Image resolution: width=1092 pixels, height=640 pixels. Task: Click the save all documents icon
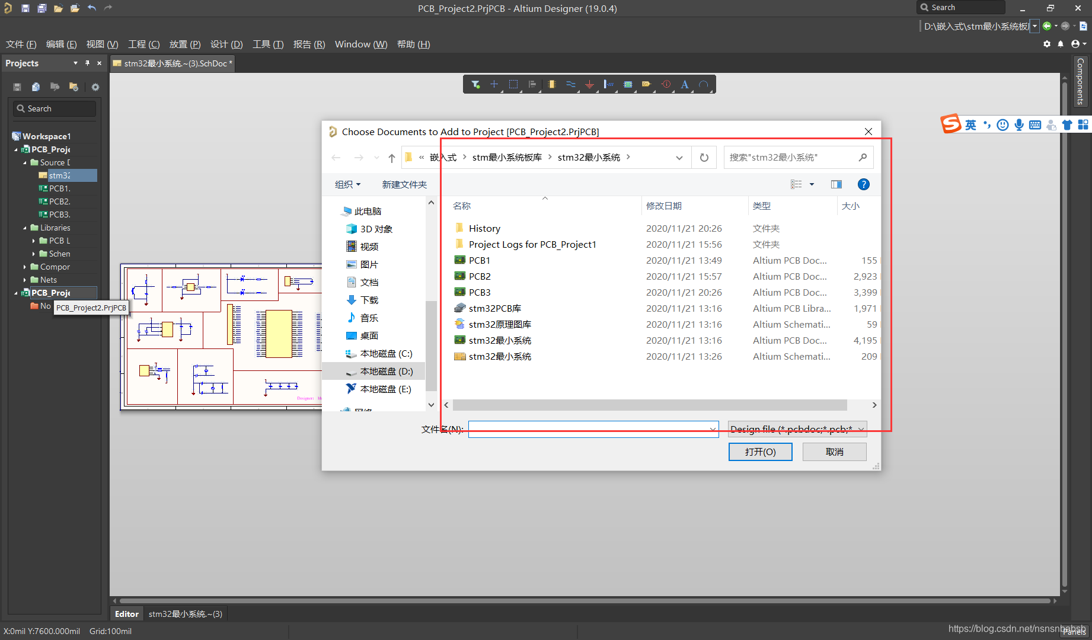(x=41, y=8)
